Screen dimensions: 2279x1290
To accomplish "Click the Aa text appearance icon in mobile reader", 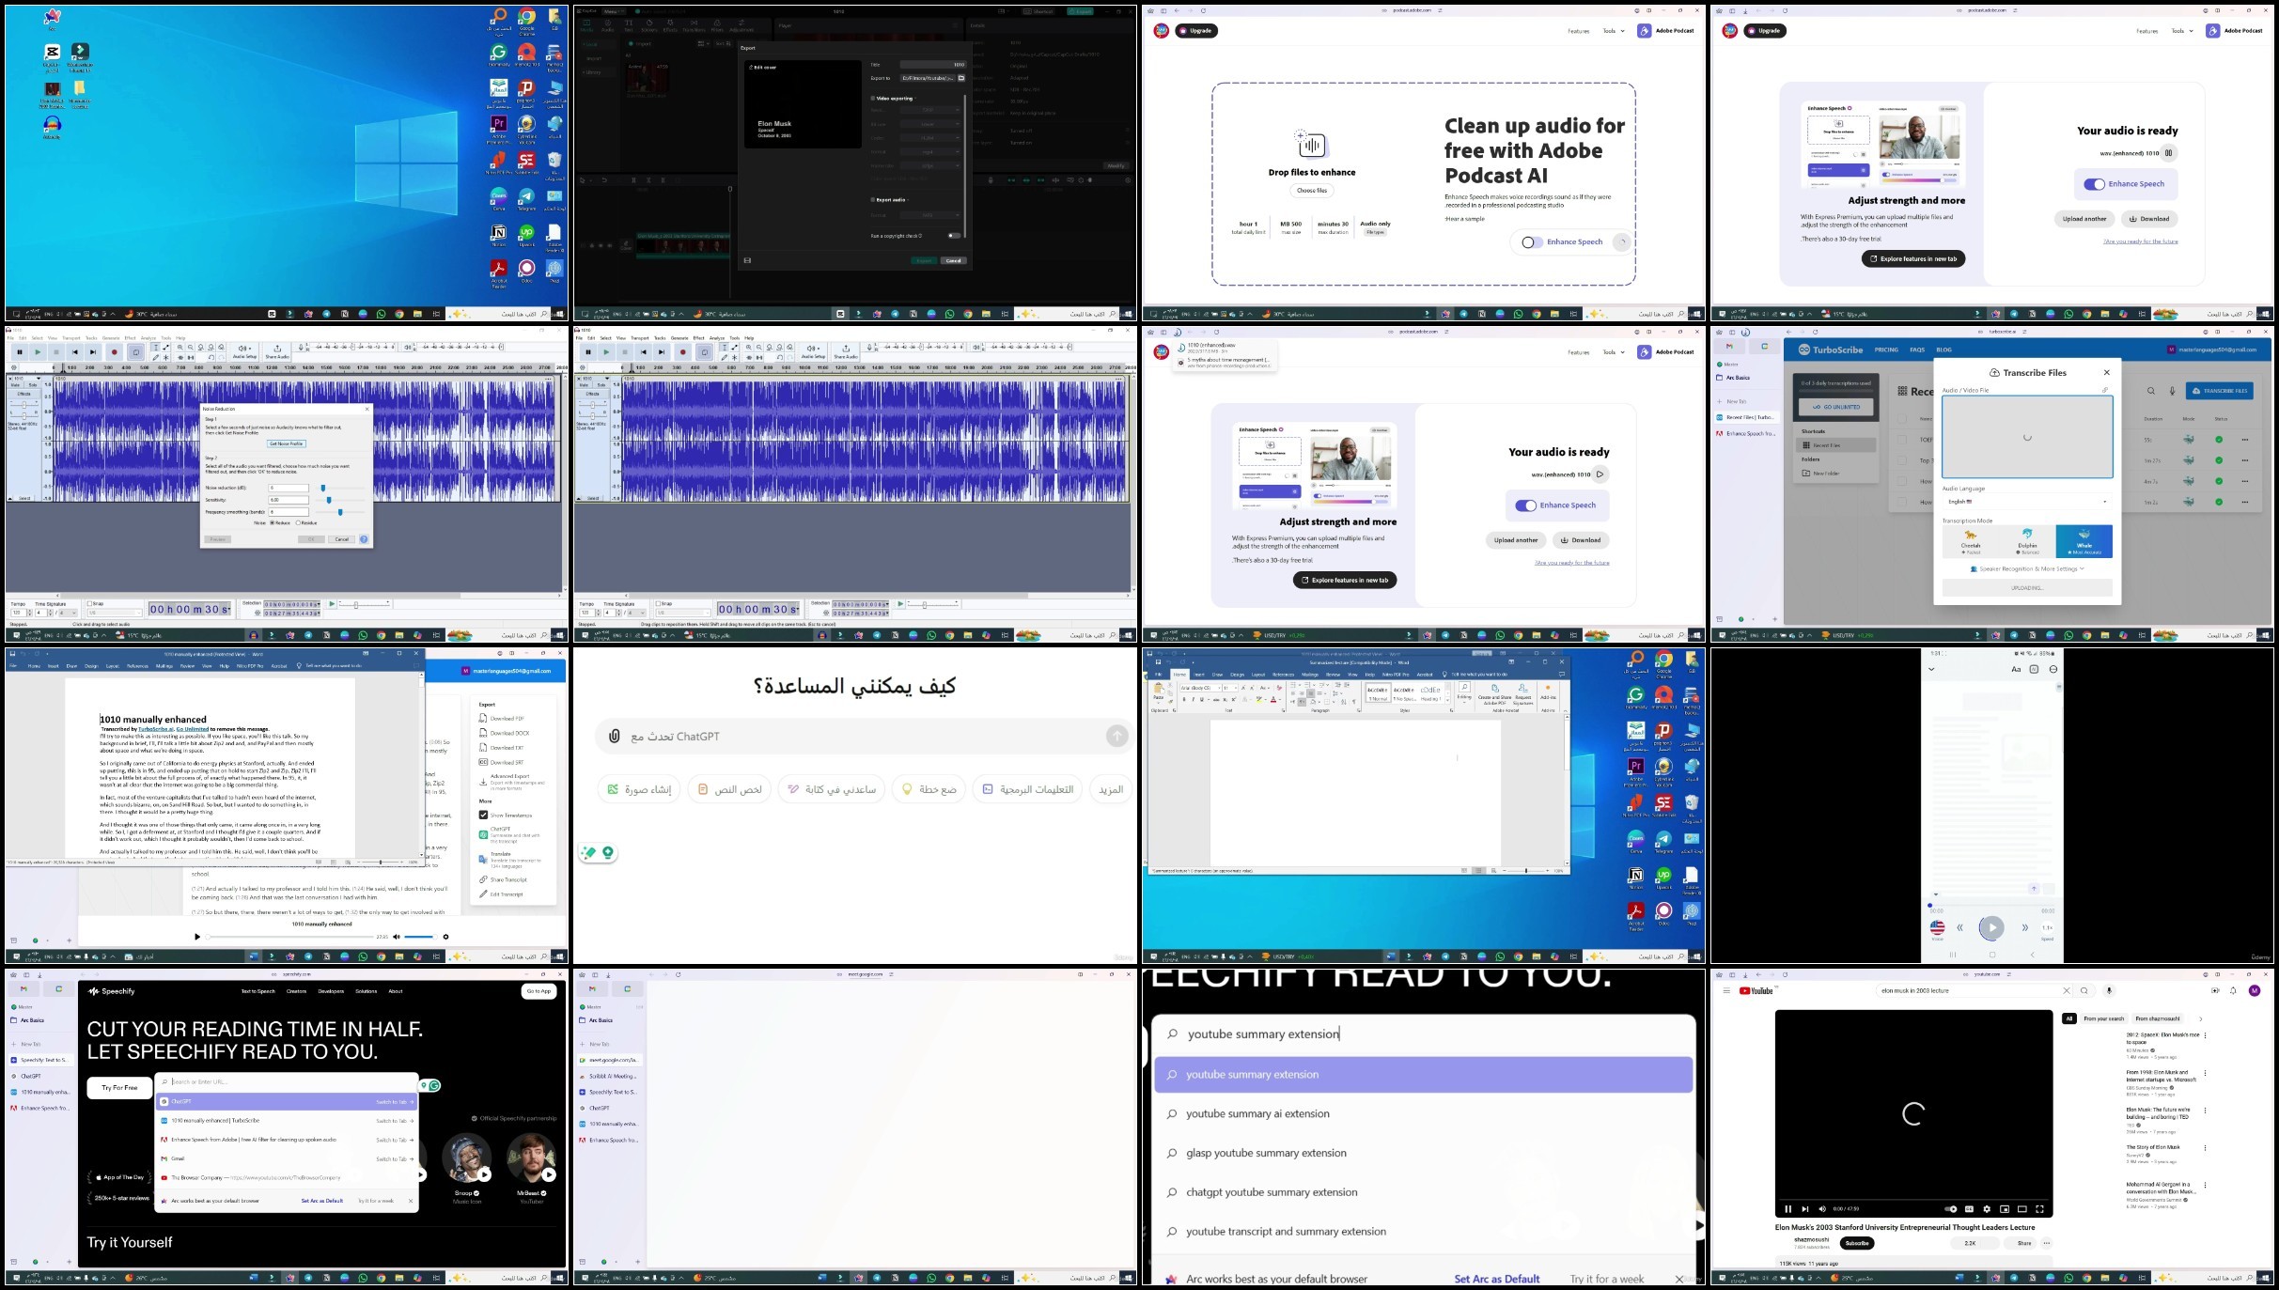I will click(x=2016, y=670).
